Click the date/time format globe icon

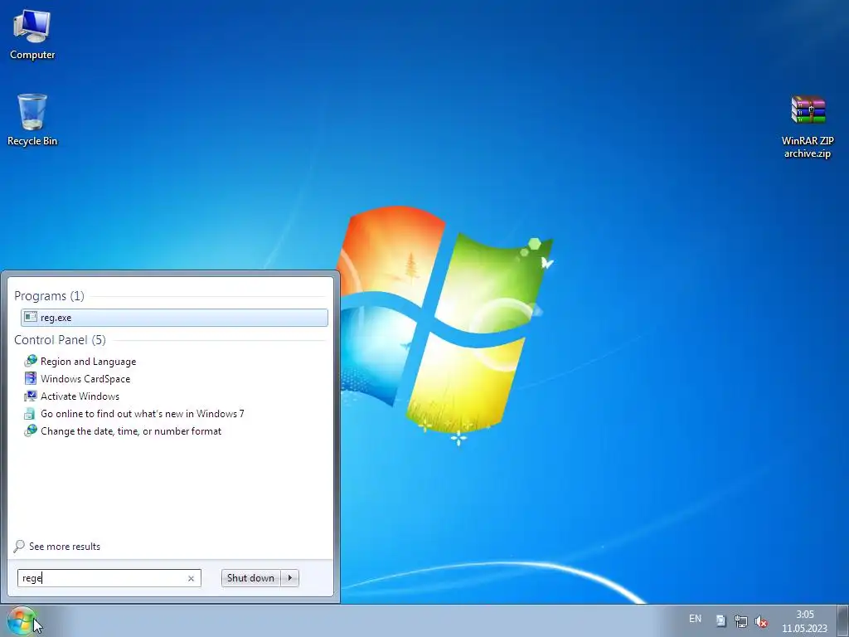31,430
